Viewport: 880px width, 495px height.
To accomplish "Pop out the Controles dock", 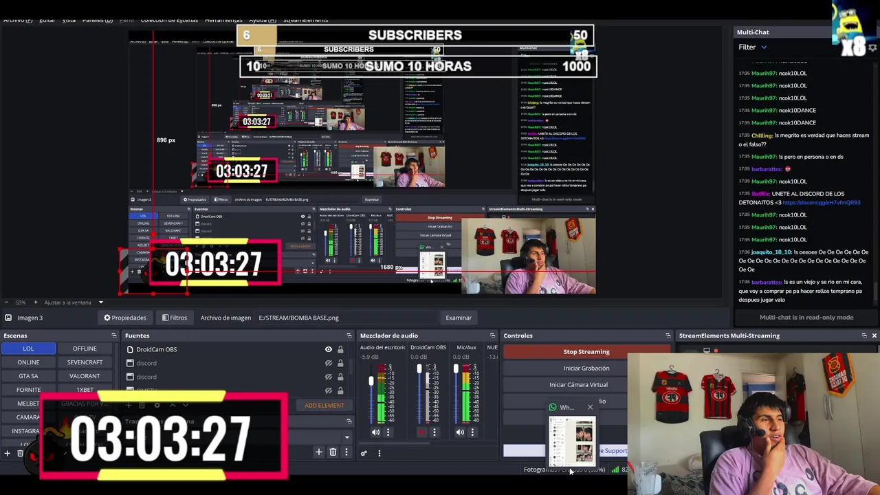I will [x=668, y=335].
